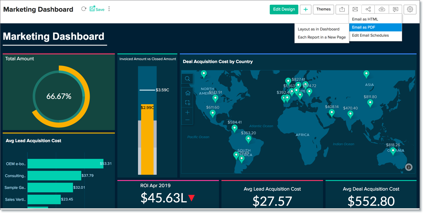This screenshot has width=423, height=213.
Task: Zoom out on the world map
Action: coord(187,120)
